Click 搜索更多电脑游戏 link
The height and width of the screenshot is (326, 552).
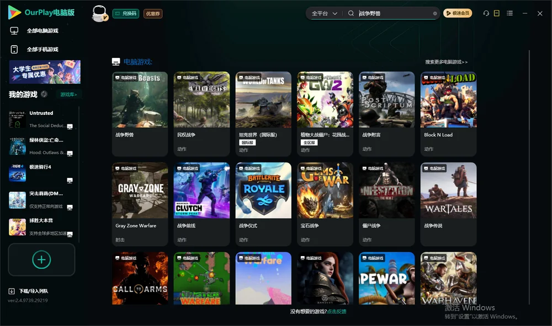coord(447,62)
